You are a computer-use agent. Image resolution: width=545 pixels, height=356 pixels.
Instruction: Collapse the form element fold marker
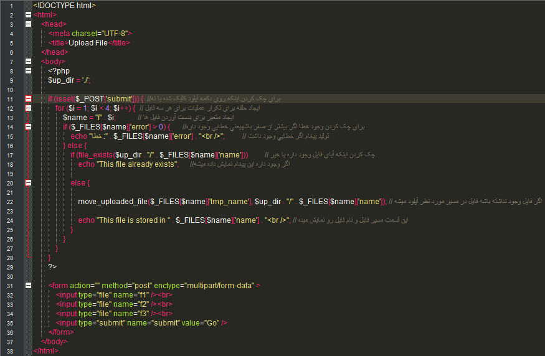pyautogui.click(x=28, y=286)
